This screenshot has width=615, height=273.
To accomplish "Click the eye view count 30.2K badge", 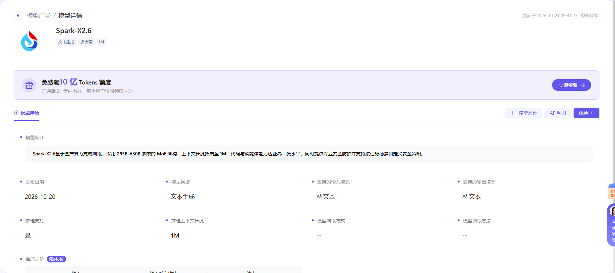I will [589, 16].
